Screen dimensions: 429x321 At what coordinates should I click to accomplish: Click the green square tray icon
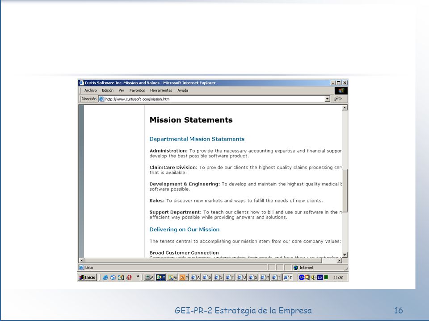coord(326,277)
